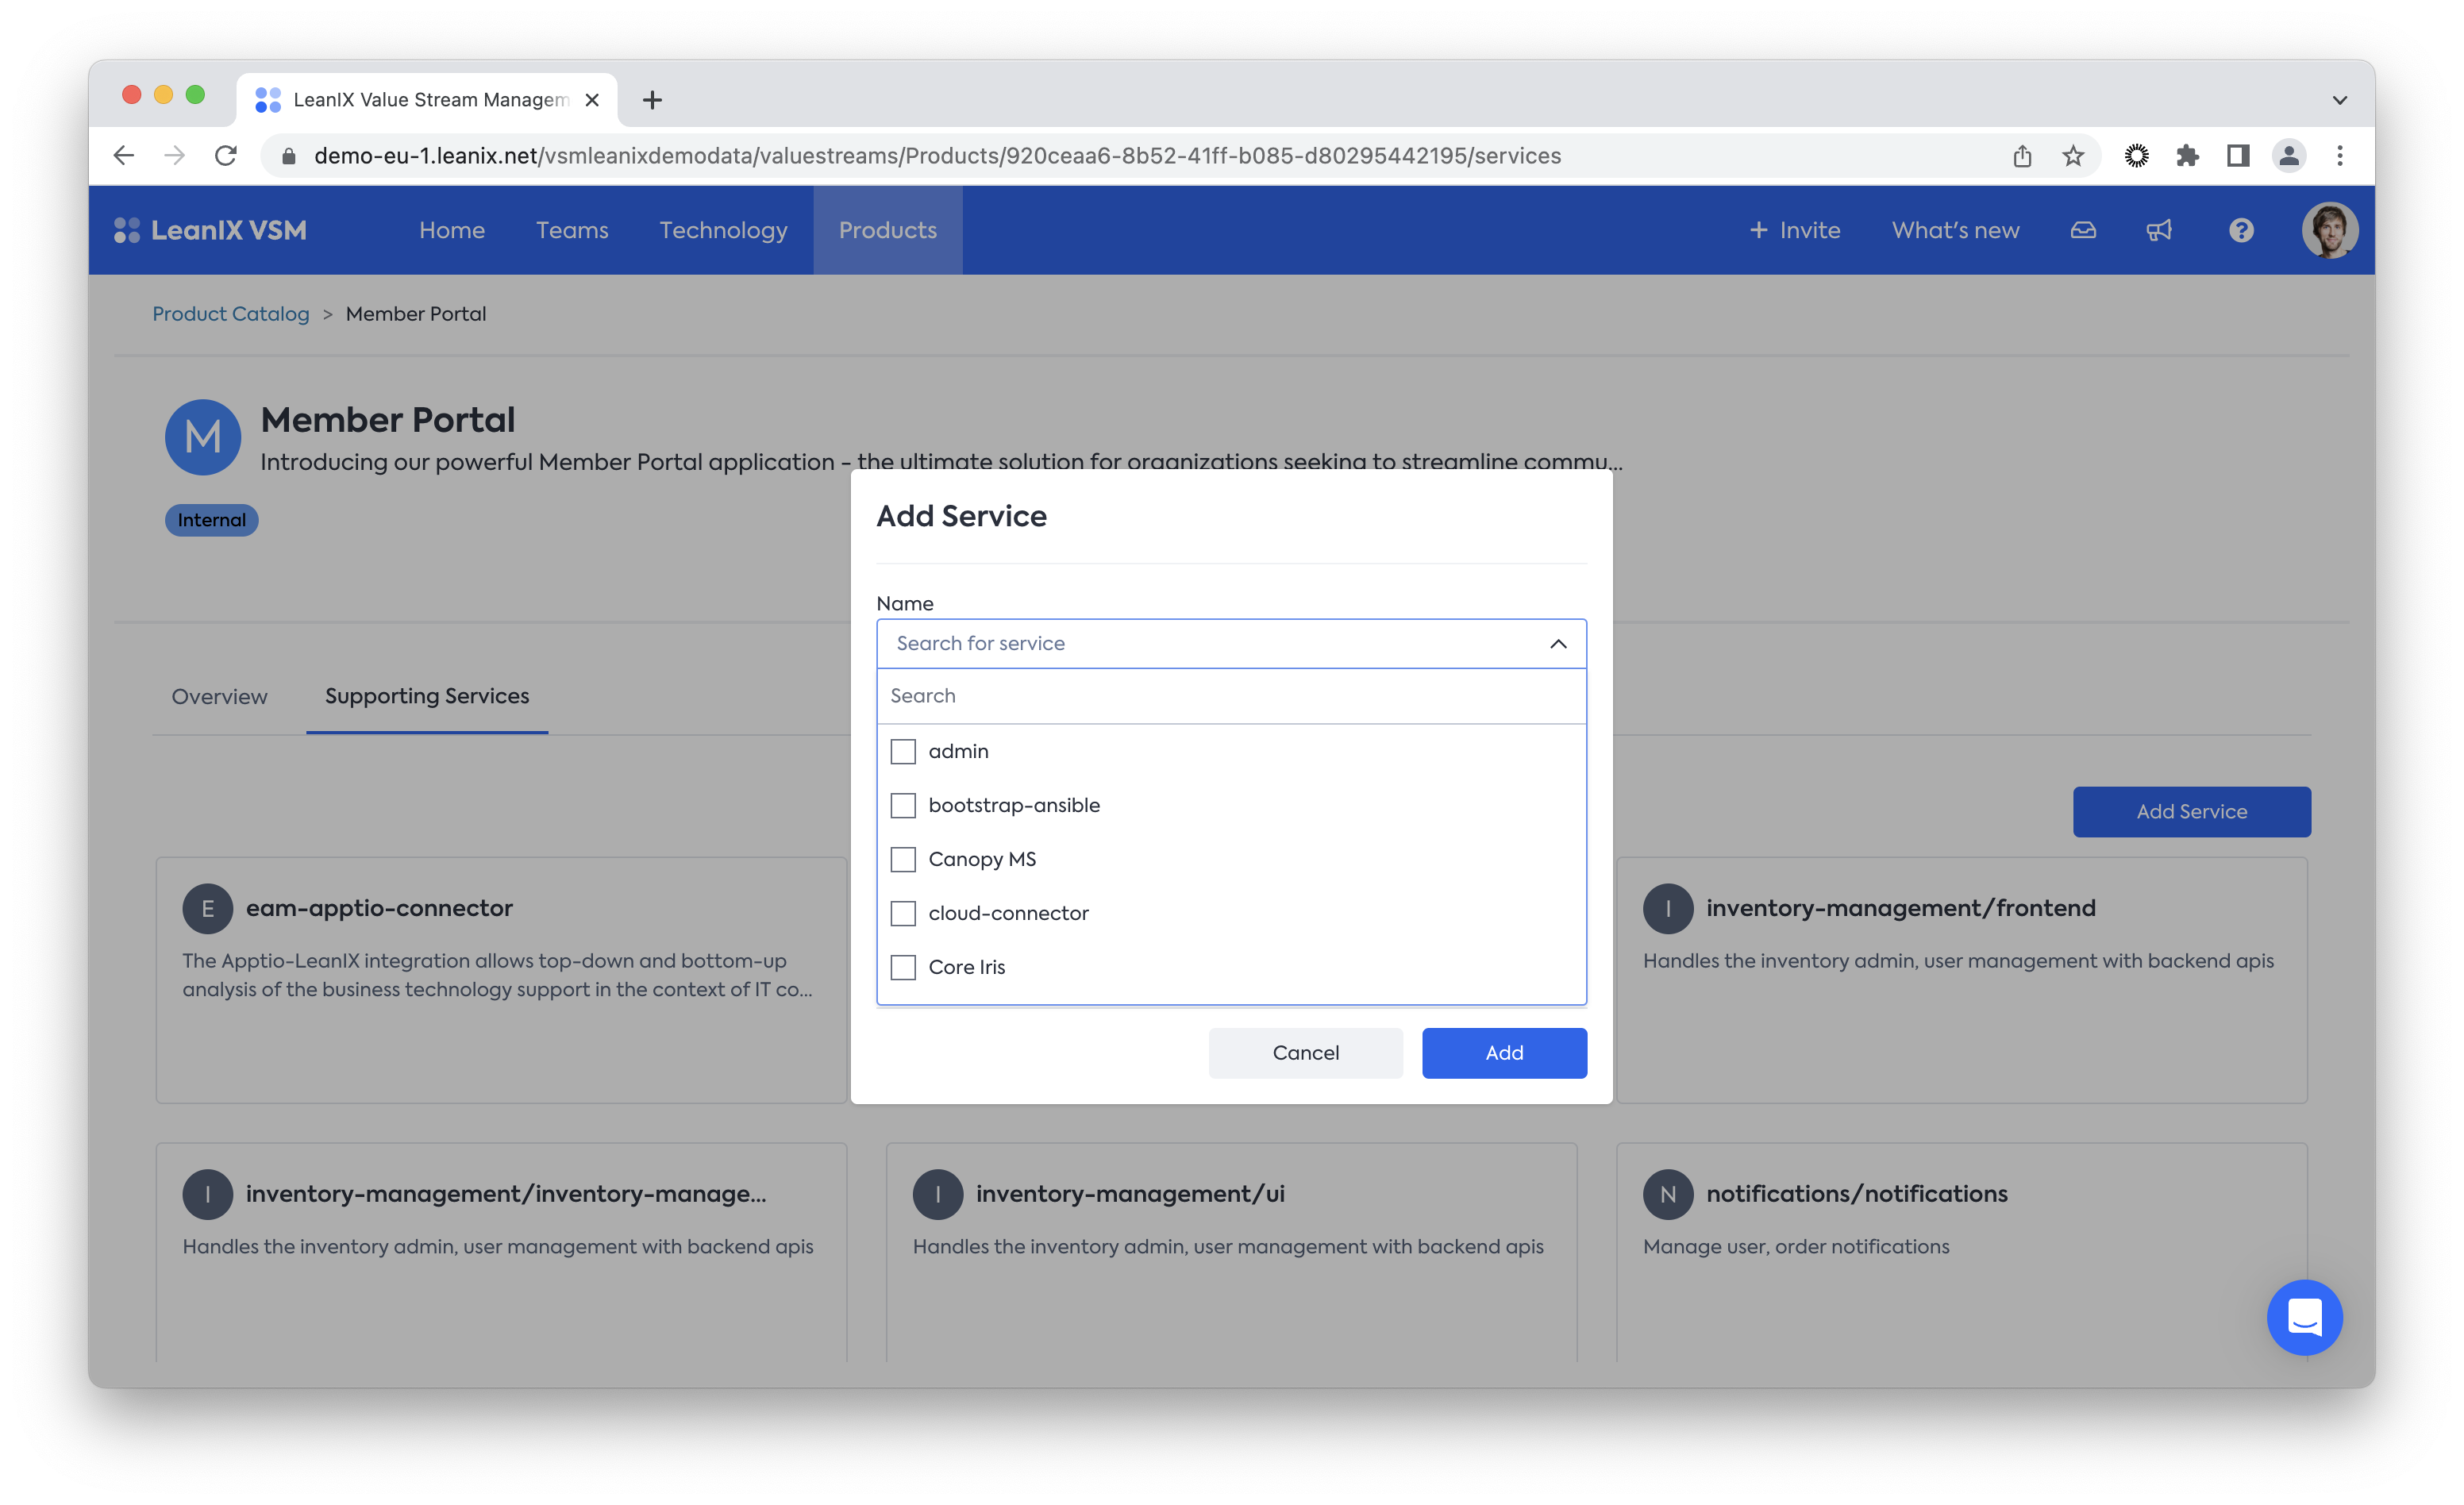Switch to the Overview tab
The width and height of the screenshot is (2464, 1505).
219,696
